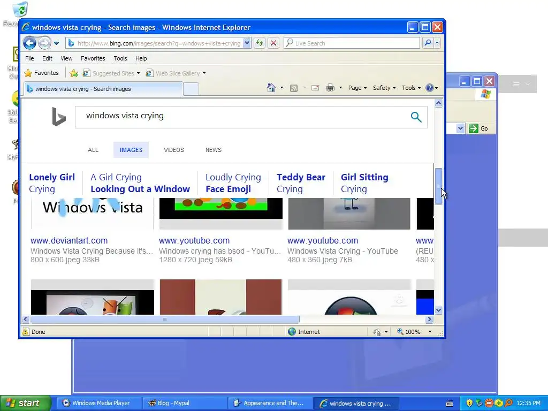Switch to the VIDEOS results tab
This screenshot has height=411, width=548.
pyautogui.click(x=174, y=150)
